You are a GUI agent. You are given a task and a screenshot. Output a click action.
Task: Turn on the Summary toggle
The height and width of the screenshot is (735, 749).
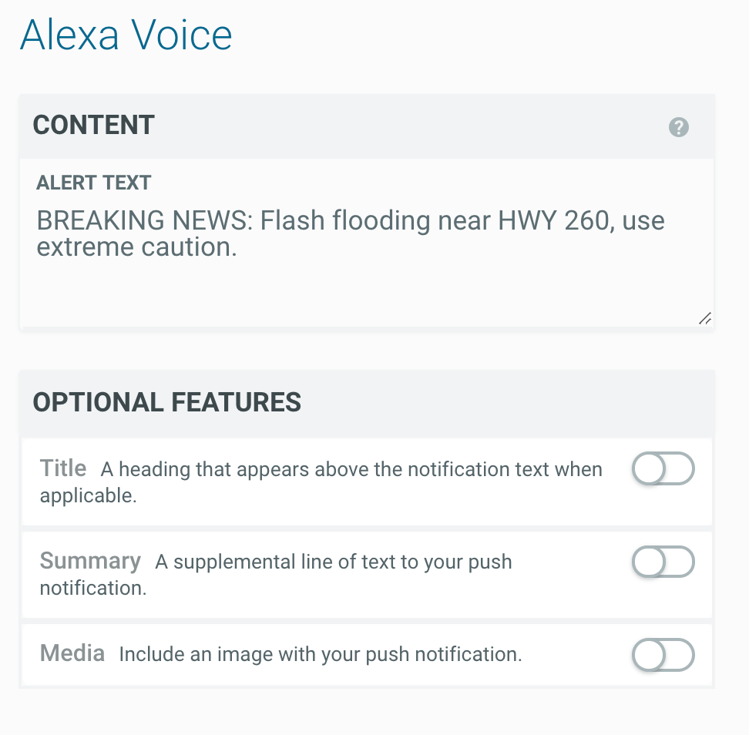(x=663, y=562)
